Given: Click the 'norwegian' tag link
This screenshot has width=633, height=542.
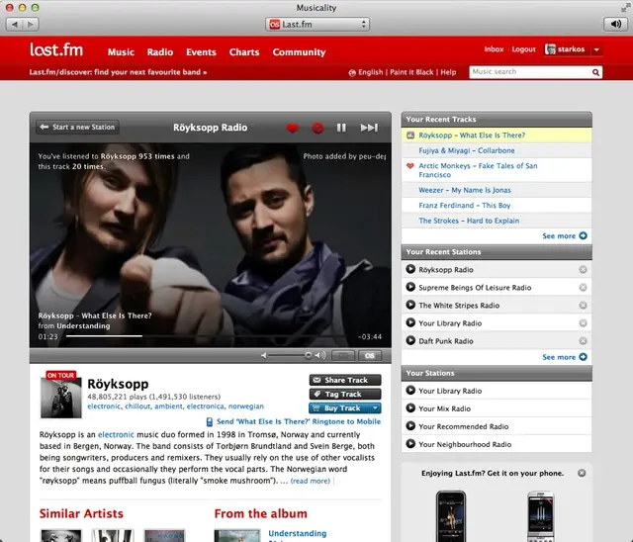Looking at the screenshot, I should [x=246, y=406].
